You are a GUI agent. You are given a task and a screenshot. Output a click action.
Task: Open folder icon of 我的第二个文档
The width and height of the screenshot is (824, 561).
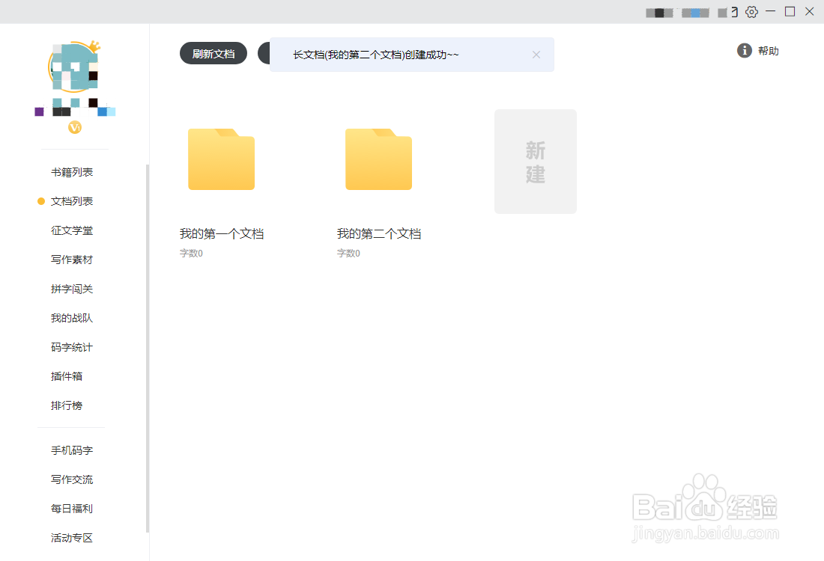click(378, 159)
